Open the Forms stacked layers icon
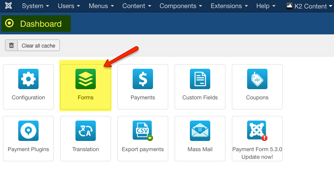Viewport: 334px width, 180px height. tap(86, 79)
